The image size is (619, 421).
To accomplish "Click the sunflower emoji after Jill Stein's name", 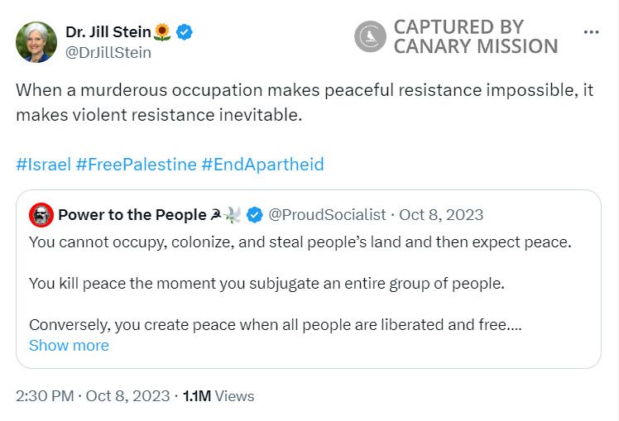I will pyautogui.click(x=163, y=33).
